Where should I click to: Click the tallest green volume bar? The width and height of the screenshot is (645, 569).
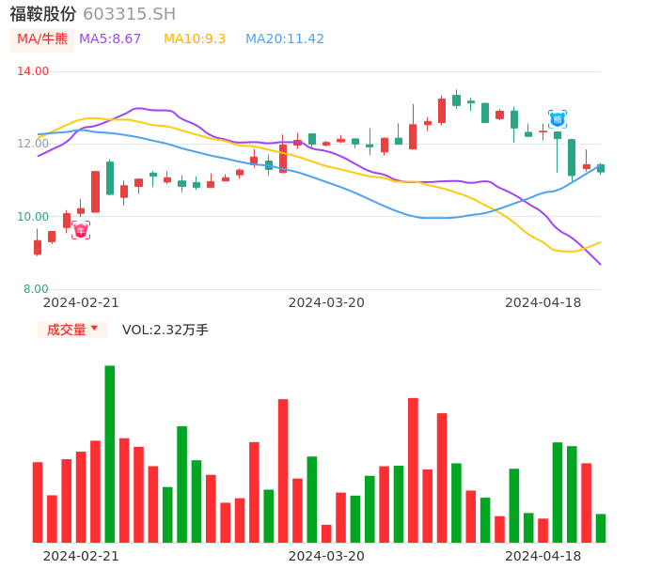coord(110,454)
